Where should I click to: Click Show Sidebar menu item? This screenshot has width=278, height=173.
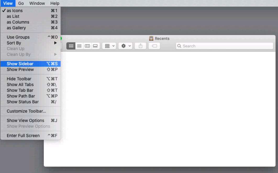pos(30,64)
